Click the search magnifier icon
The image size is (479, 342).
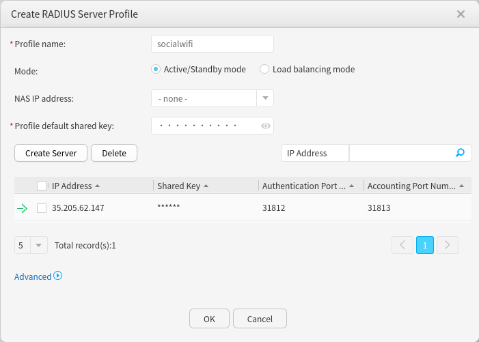461,153
